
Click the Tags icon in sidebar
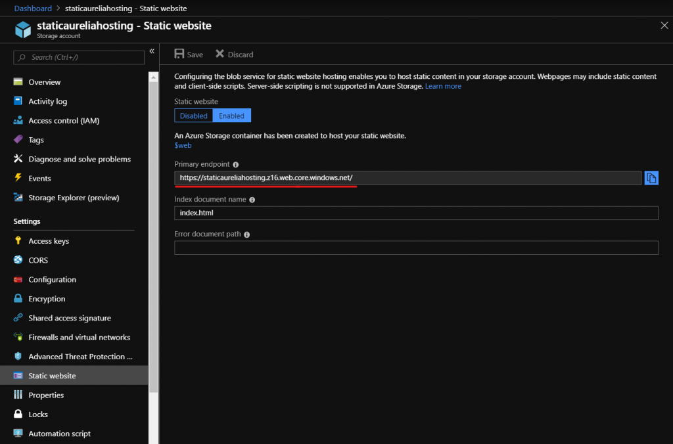click(x=18, y=140)
